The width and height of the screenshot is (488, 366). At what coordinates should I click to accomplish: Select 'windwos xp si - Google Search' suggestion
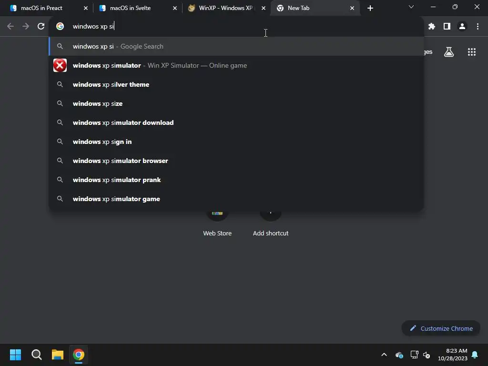236,46
